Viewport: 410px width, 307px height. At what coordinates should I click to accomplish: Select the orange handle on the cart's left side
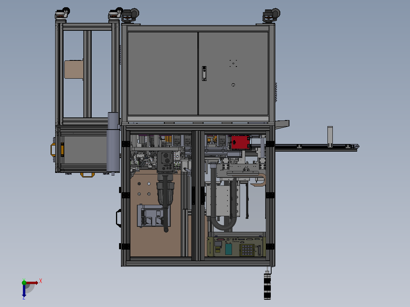pos(53,150)
